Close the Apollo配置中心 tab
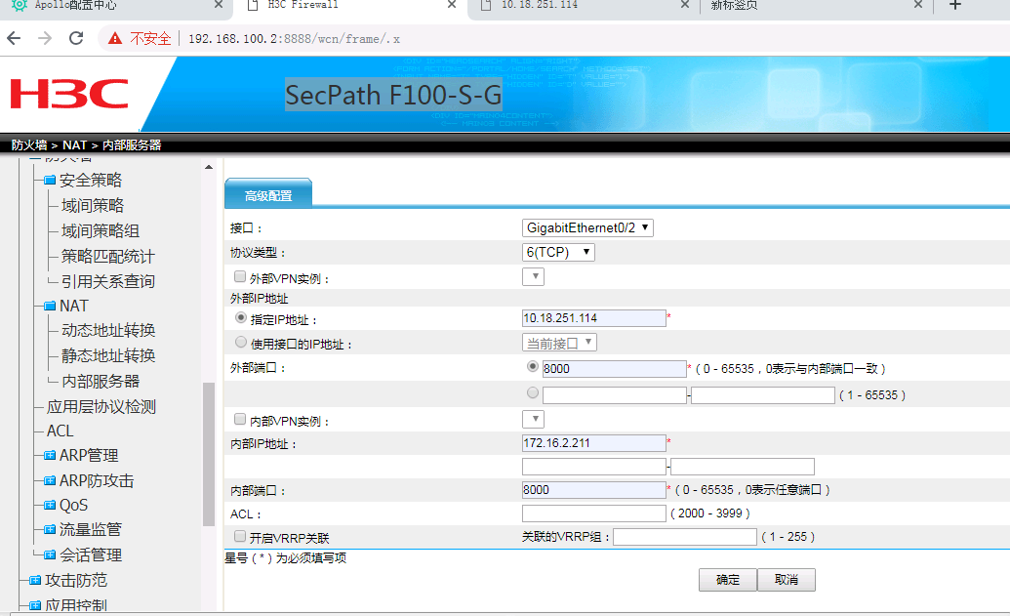The image size is (1010, 616). click(219, 5)
